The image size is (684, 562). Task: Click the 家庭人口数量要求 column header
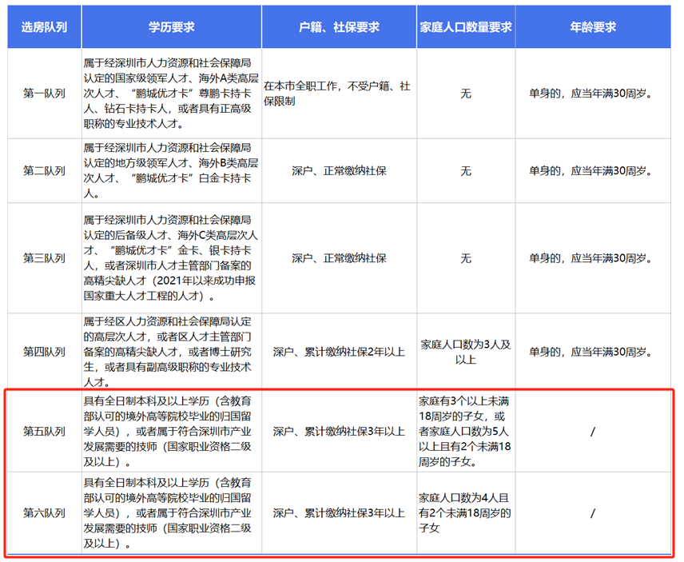click(x=466, y=27)
